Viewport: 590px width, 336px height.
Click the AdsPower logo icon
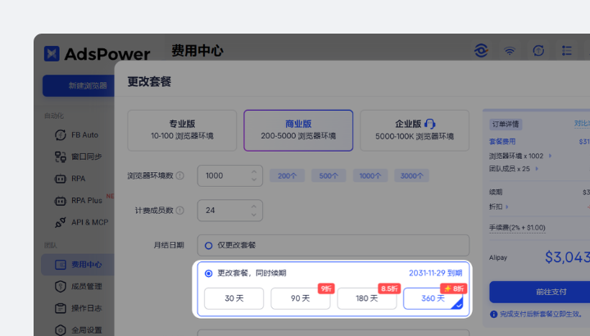click(x=52, y=53)
